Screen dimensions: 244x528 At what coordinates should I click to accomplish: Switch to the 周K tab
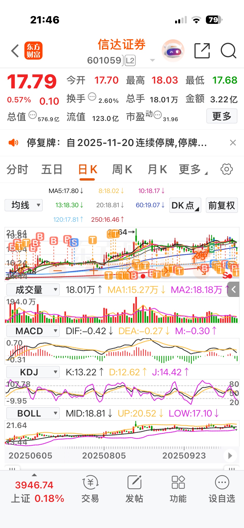pos(122,169)
